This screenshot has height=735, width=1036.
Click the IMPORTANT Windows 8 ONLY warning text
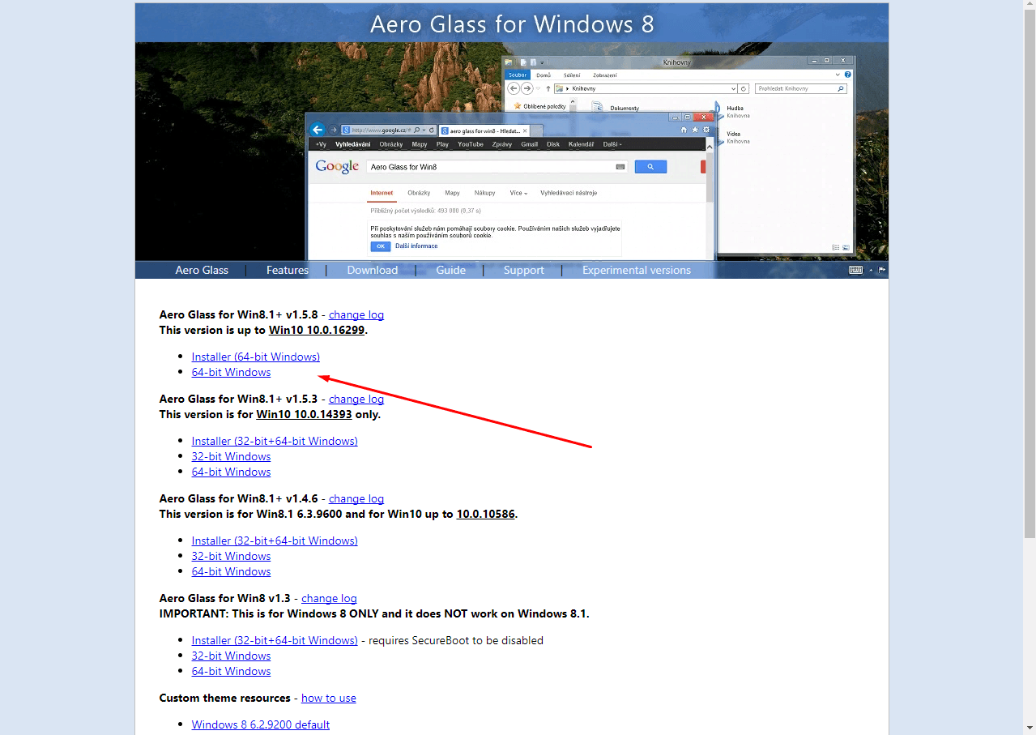coord(374,613)
